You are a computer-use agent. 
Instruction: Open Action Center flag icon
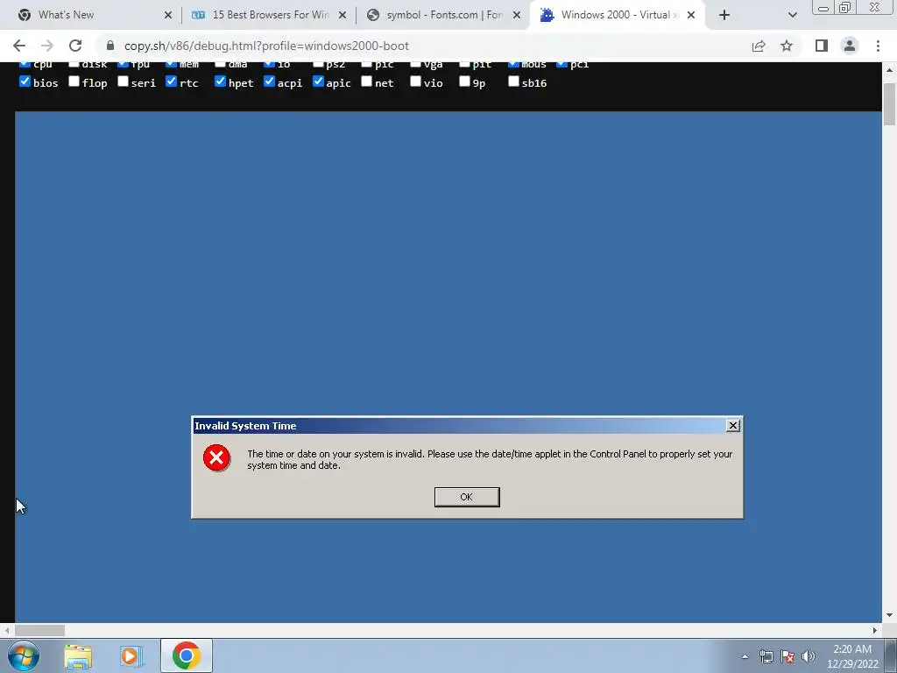tap(788, 656)
